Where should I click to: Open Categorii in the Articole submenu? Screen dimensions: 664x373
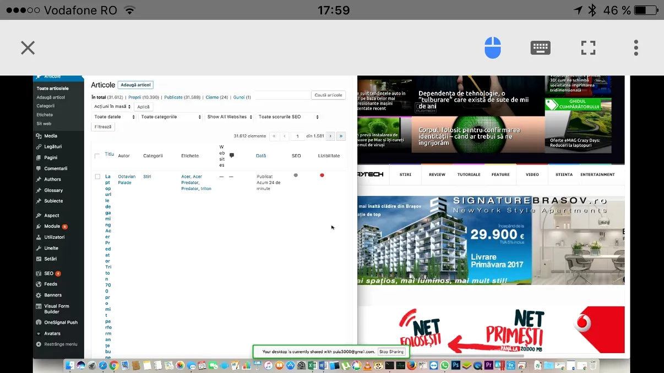point(46,106)
